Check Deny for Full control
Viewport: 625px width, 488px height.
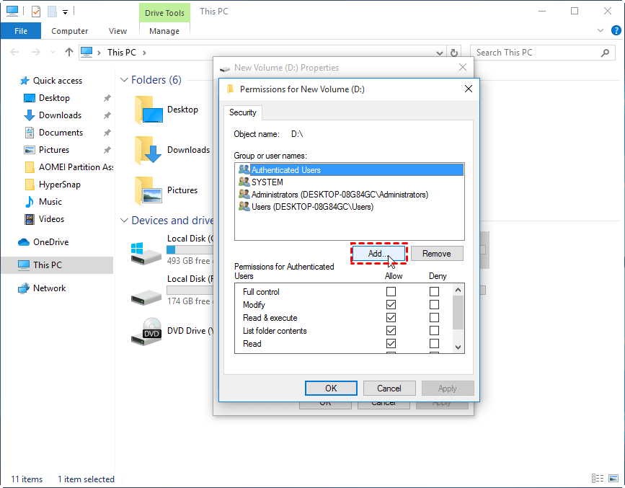[434, 292]
